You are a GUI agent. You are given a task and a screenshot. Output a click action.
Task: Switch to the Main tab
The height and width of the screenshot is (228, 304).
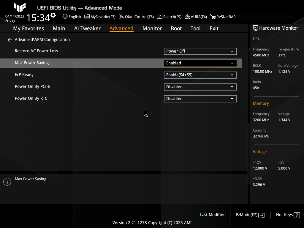coord(59,28)
